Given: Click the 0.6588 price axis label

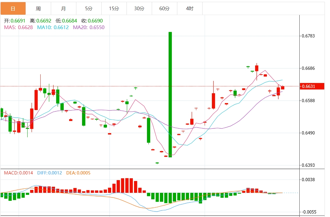Looking at the screenshot, I should click(x=308, y=100).
